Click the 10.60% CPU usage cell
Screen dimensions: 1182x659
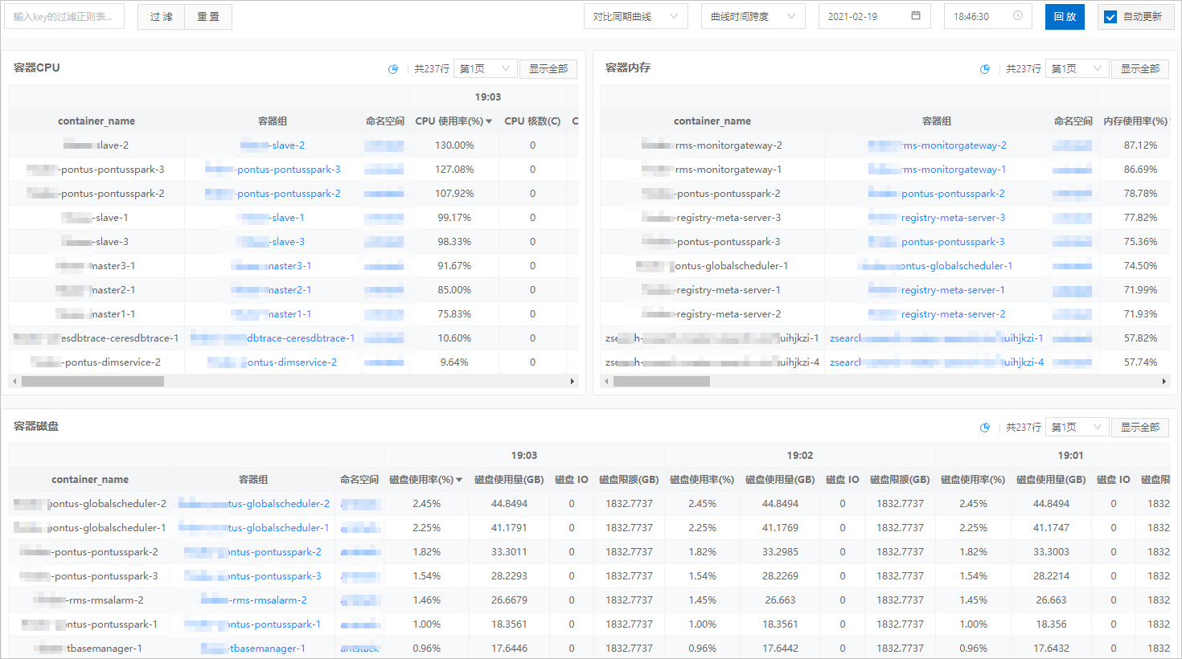coord(454,338)
